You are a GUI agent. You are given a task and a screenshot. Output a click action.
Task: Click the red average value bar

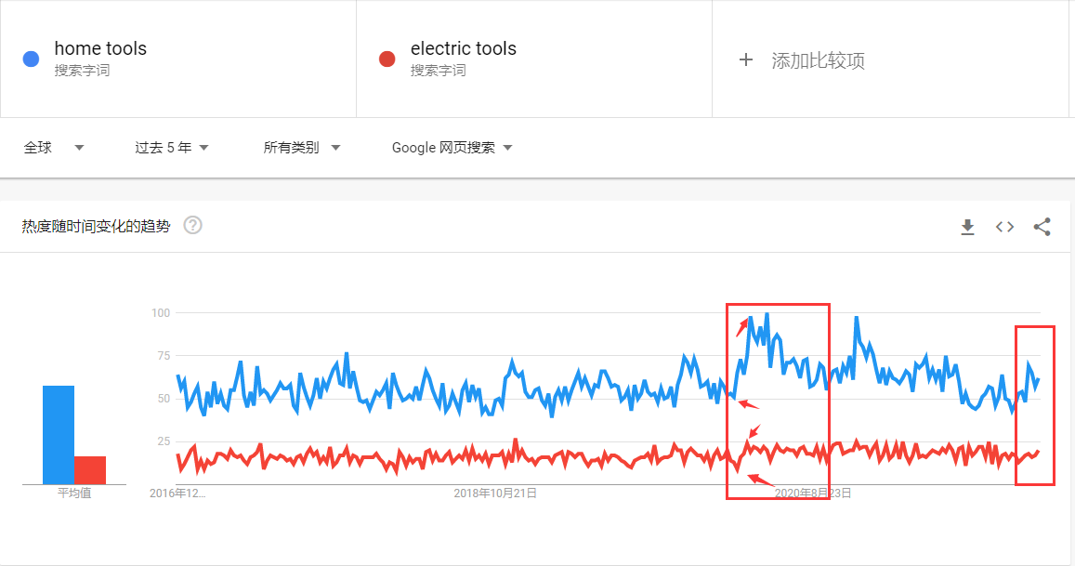pyautogui.click(x=90, y=469)
